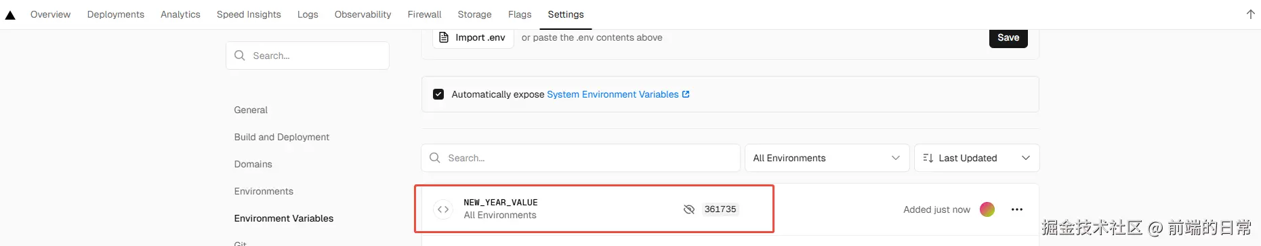Open the Storage tab

click(x=474, y=14)
